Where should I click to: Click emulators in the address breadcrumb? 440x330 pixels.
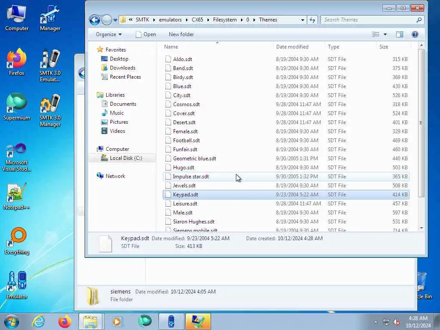click(x=170, y=20)
